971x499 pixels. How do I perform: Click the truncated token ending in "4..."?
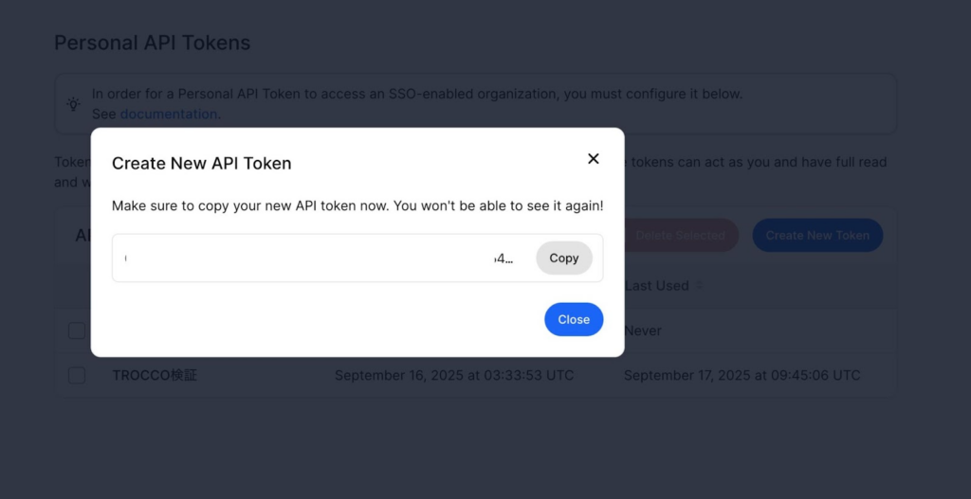pos(504,258)
